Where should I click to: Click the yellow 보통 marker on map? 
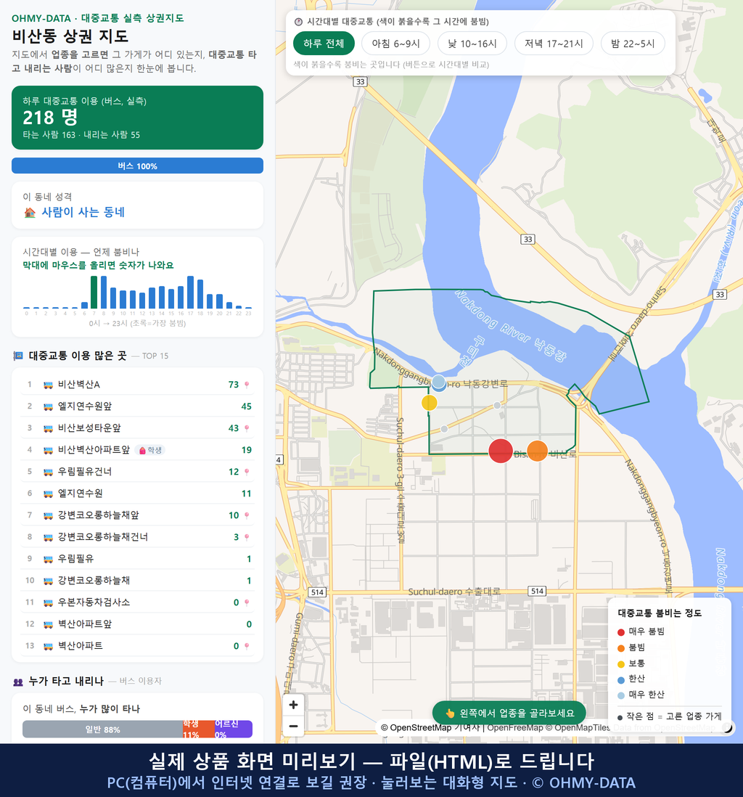tap(430, 403)
